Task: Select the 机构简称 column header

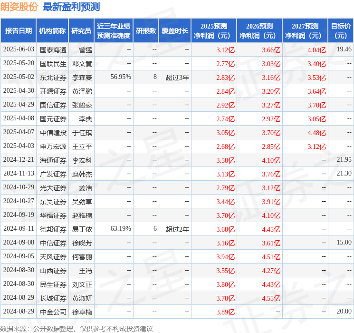Action: 52,31
